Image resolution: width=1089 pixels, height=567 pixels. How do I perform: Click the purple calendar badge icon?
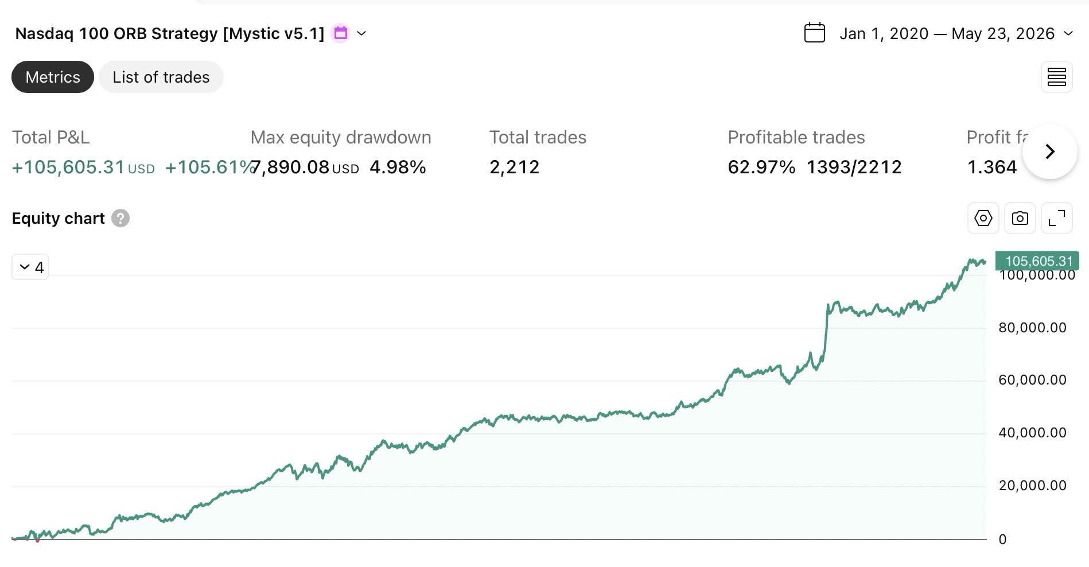pos(341,33)
